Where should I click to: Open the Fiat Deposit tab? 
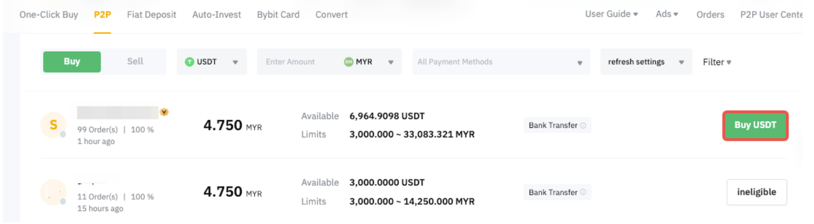(151, 15)
